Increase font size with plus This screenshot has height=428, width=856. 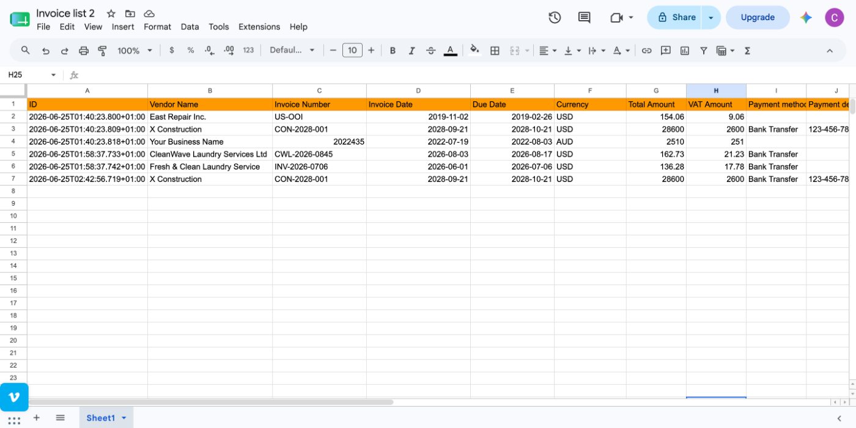371,51
